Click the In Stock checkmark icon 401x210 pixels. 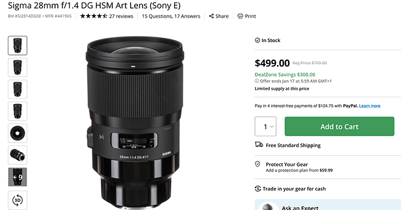257,40
